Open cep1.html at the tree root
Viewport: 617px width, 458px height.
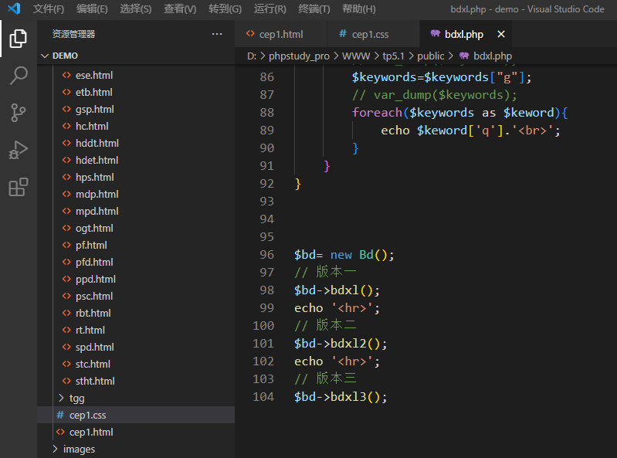[x=136, y=432]
